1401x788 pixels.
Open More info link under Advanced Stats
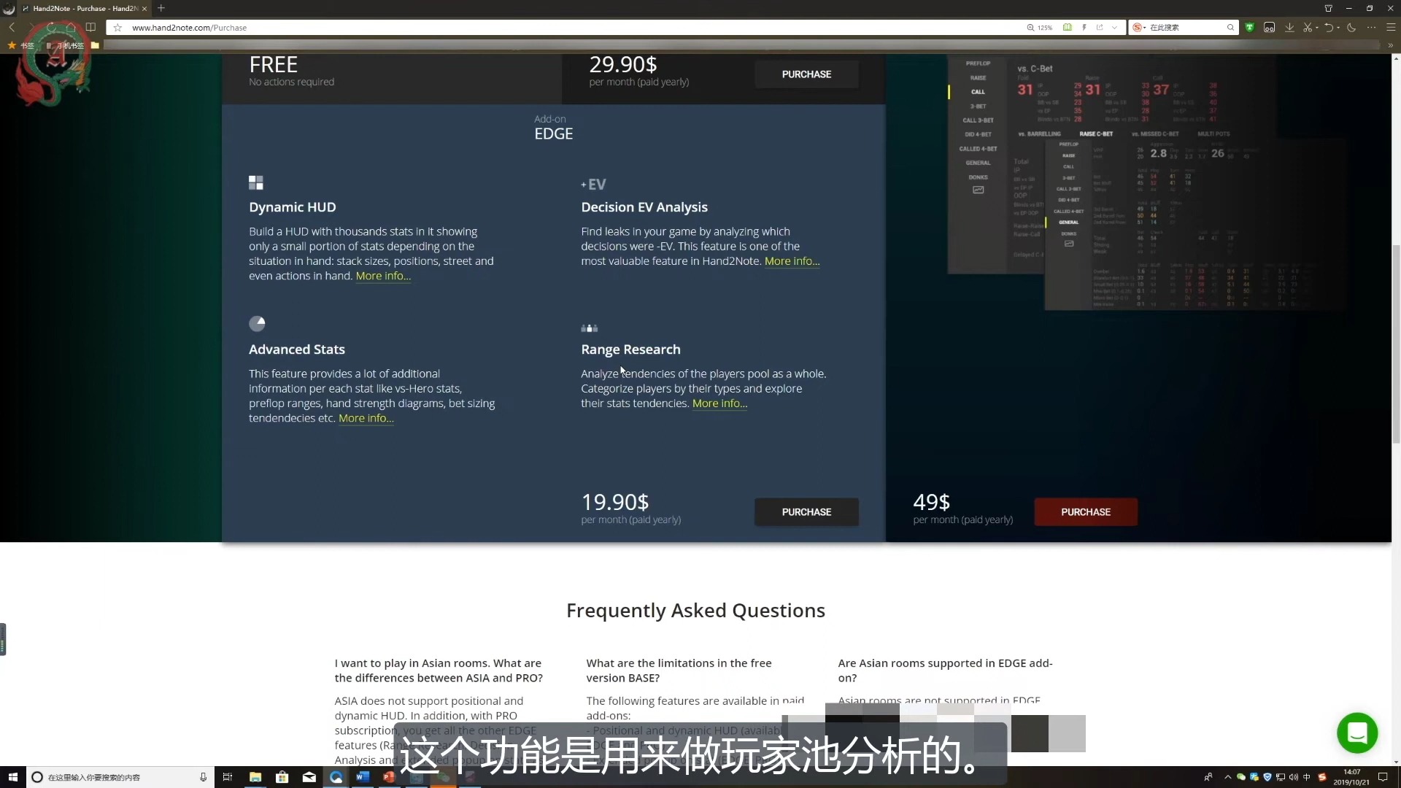click(366, 418)
